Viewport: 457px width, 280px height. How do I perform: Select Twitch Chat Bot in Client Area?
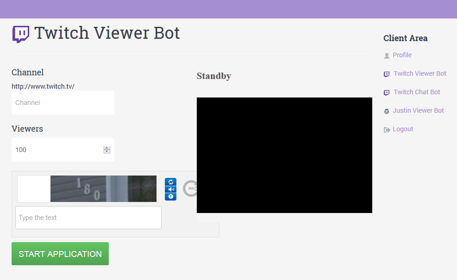coord(417,92)
